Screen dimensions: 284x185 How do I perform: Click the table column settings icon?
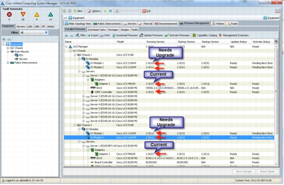pos(276,42)
